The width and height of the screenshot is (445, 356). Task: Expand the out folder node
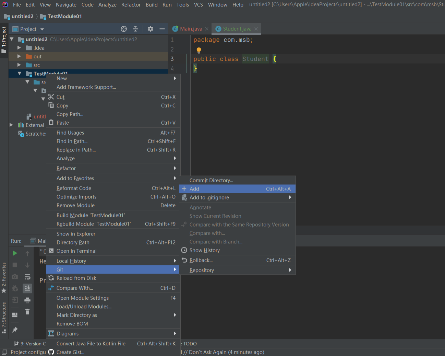tap(19, 56)
